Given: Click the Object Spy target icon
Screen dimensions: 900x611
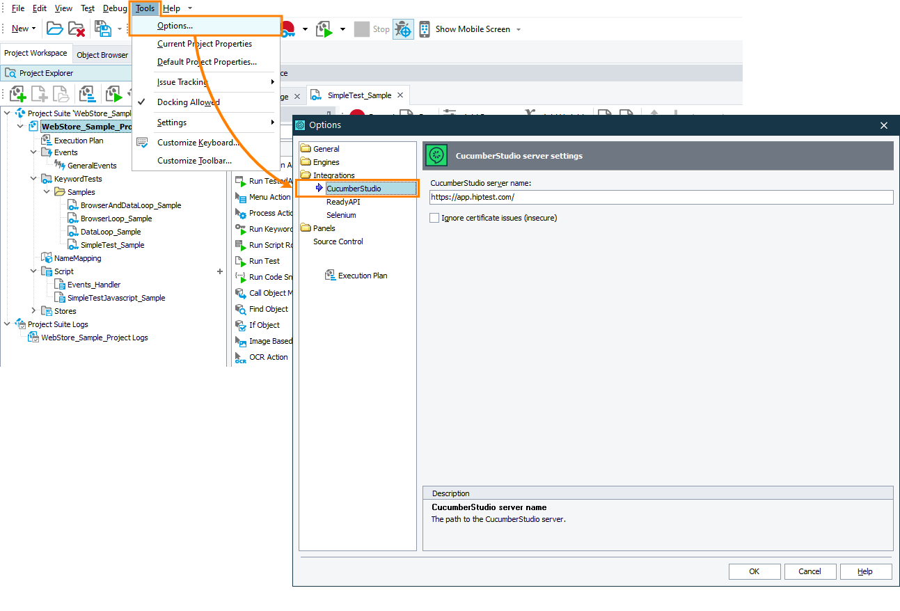Looking at the screenshot, I should pyautogui.click(x=403, y=29).
